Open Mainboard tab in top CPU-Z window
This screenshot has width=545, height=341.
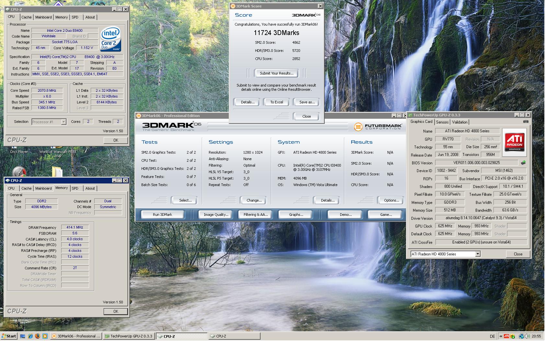pyautogui.click(x=43, y=17)
